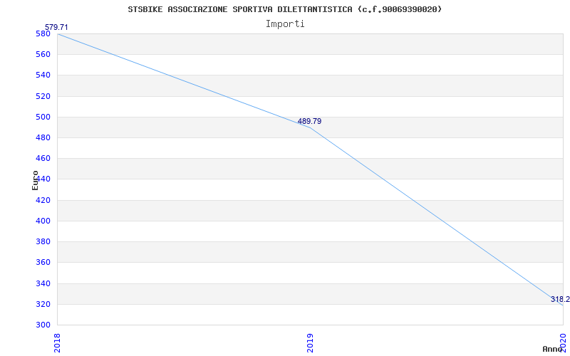Click the Anno x-axis title
Screen dimensions: 570x356
pos(553,349)
